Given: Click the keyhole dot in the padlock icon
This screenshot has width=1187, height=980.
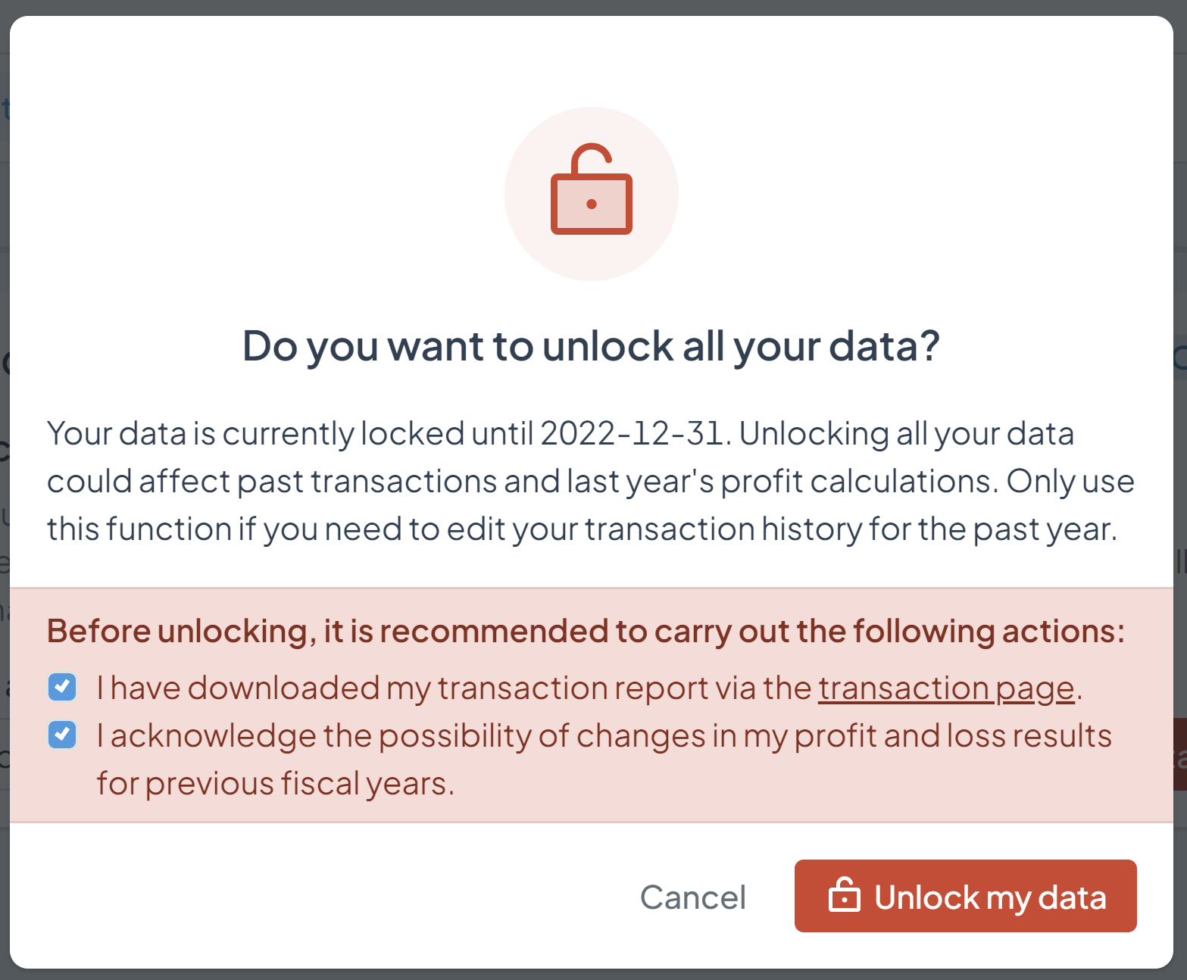Looking at the screenshot, I should point(592,204).
